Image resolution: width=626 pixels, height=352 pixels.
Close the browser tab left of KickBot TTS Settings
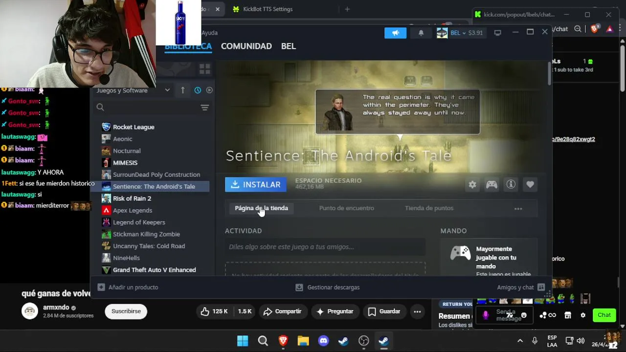217,9
